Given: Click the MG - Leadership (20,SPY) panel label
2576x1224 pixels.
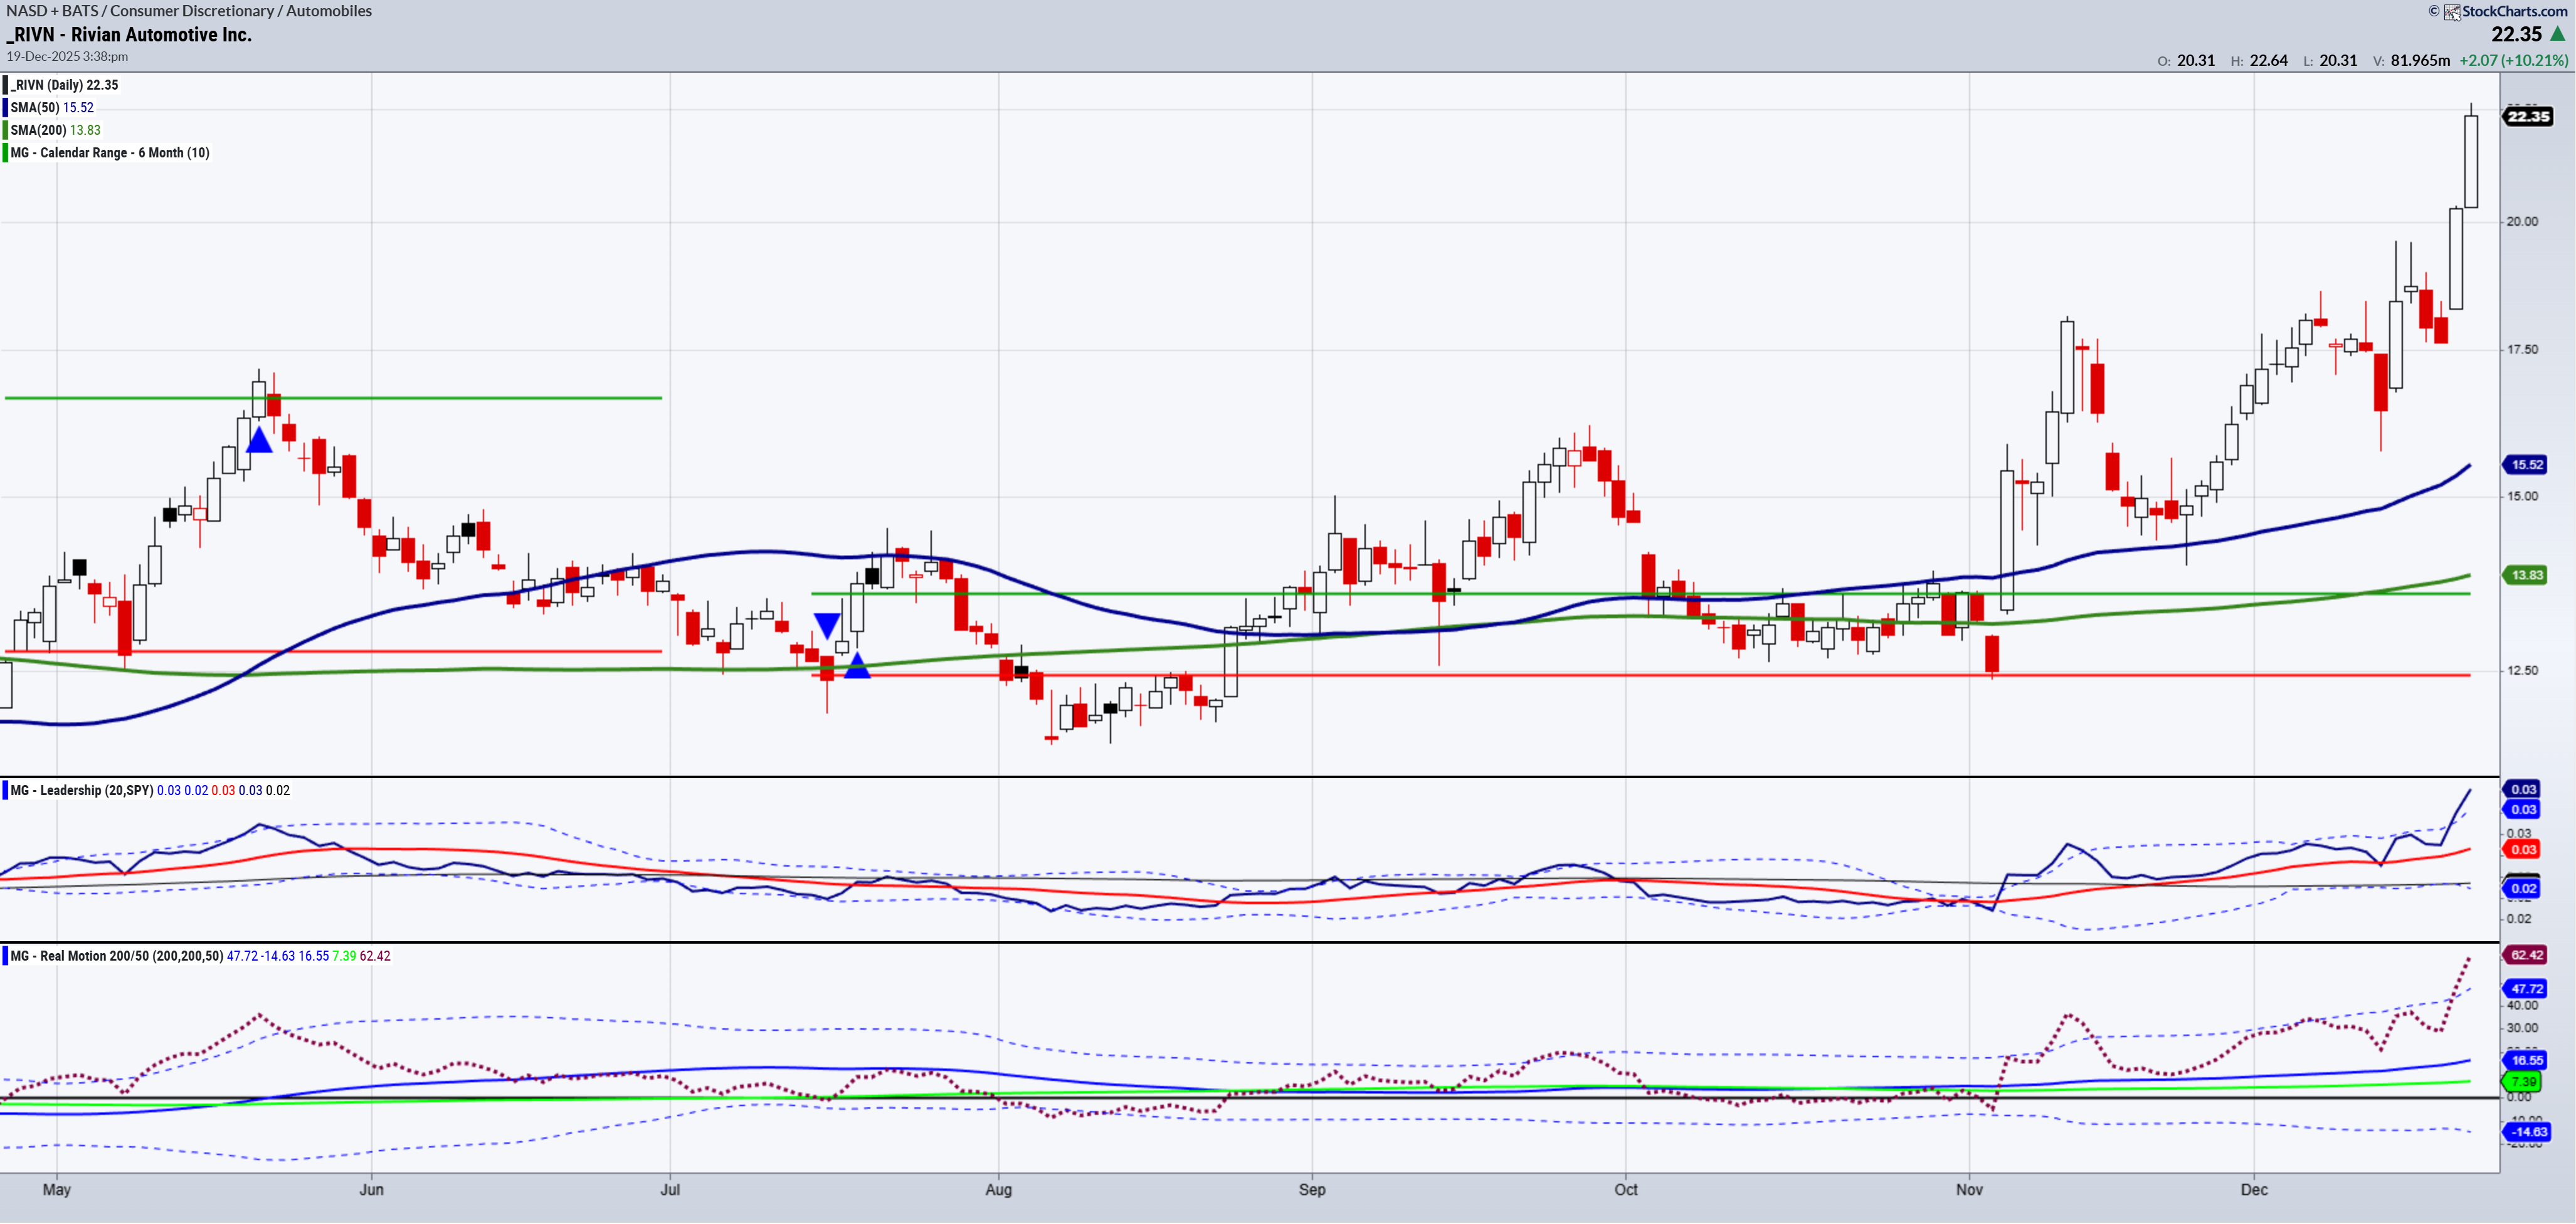Looking at the screenshot, I should click(x=81, y=791).
